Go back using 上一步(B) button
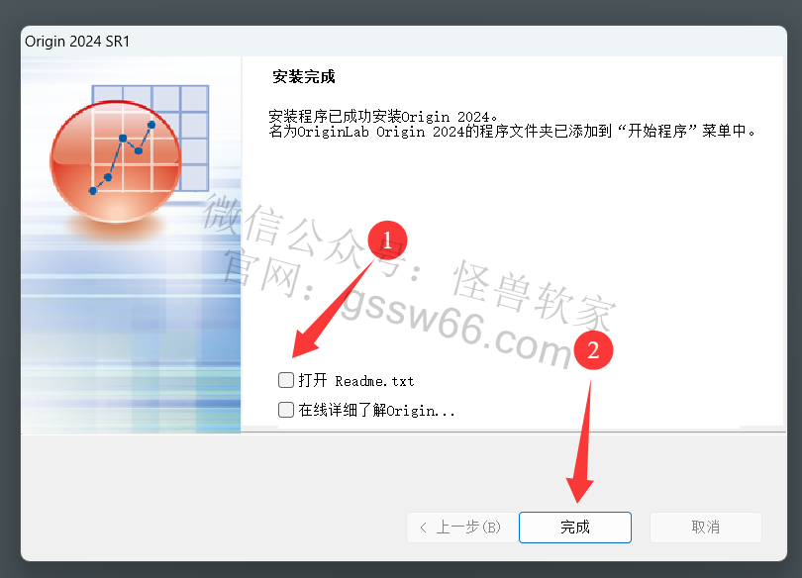The image size is (802, 578). click(461, 528)
